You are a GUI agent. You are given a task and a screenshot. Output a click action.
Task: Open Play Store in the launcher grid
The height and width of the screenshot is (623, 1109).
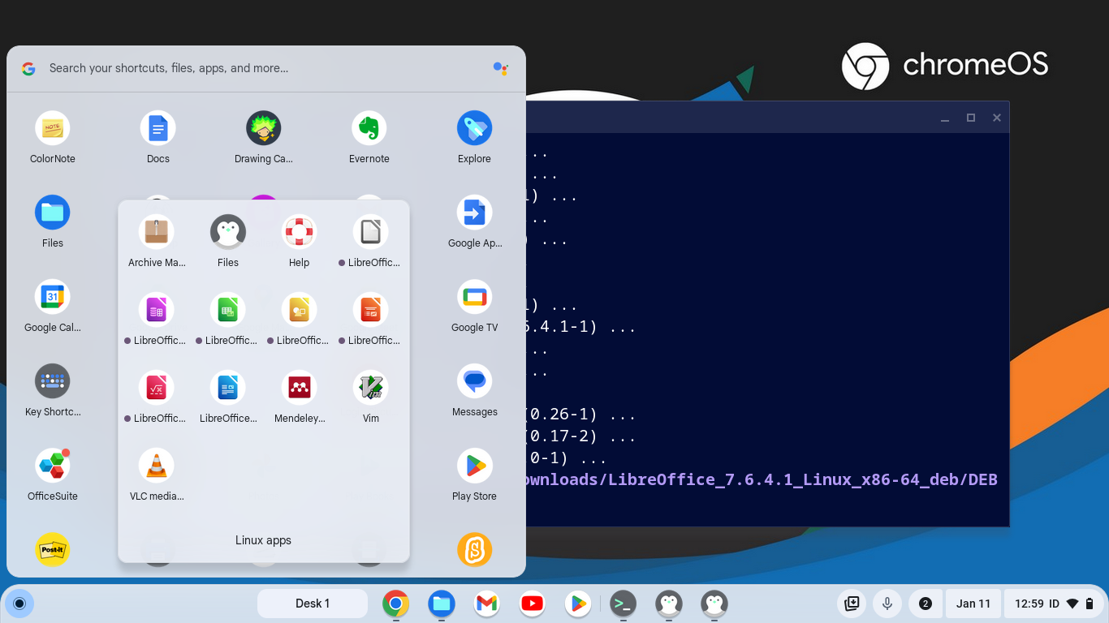click(x=474, y=466)
